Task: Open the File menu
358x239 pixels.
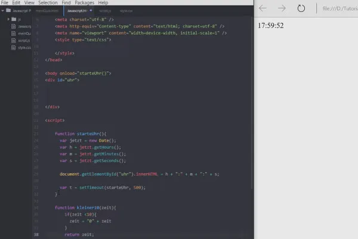Action: click(x=5, y=3)
